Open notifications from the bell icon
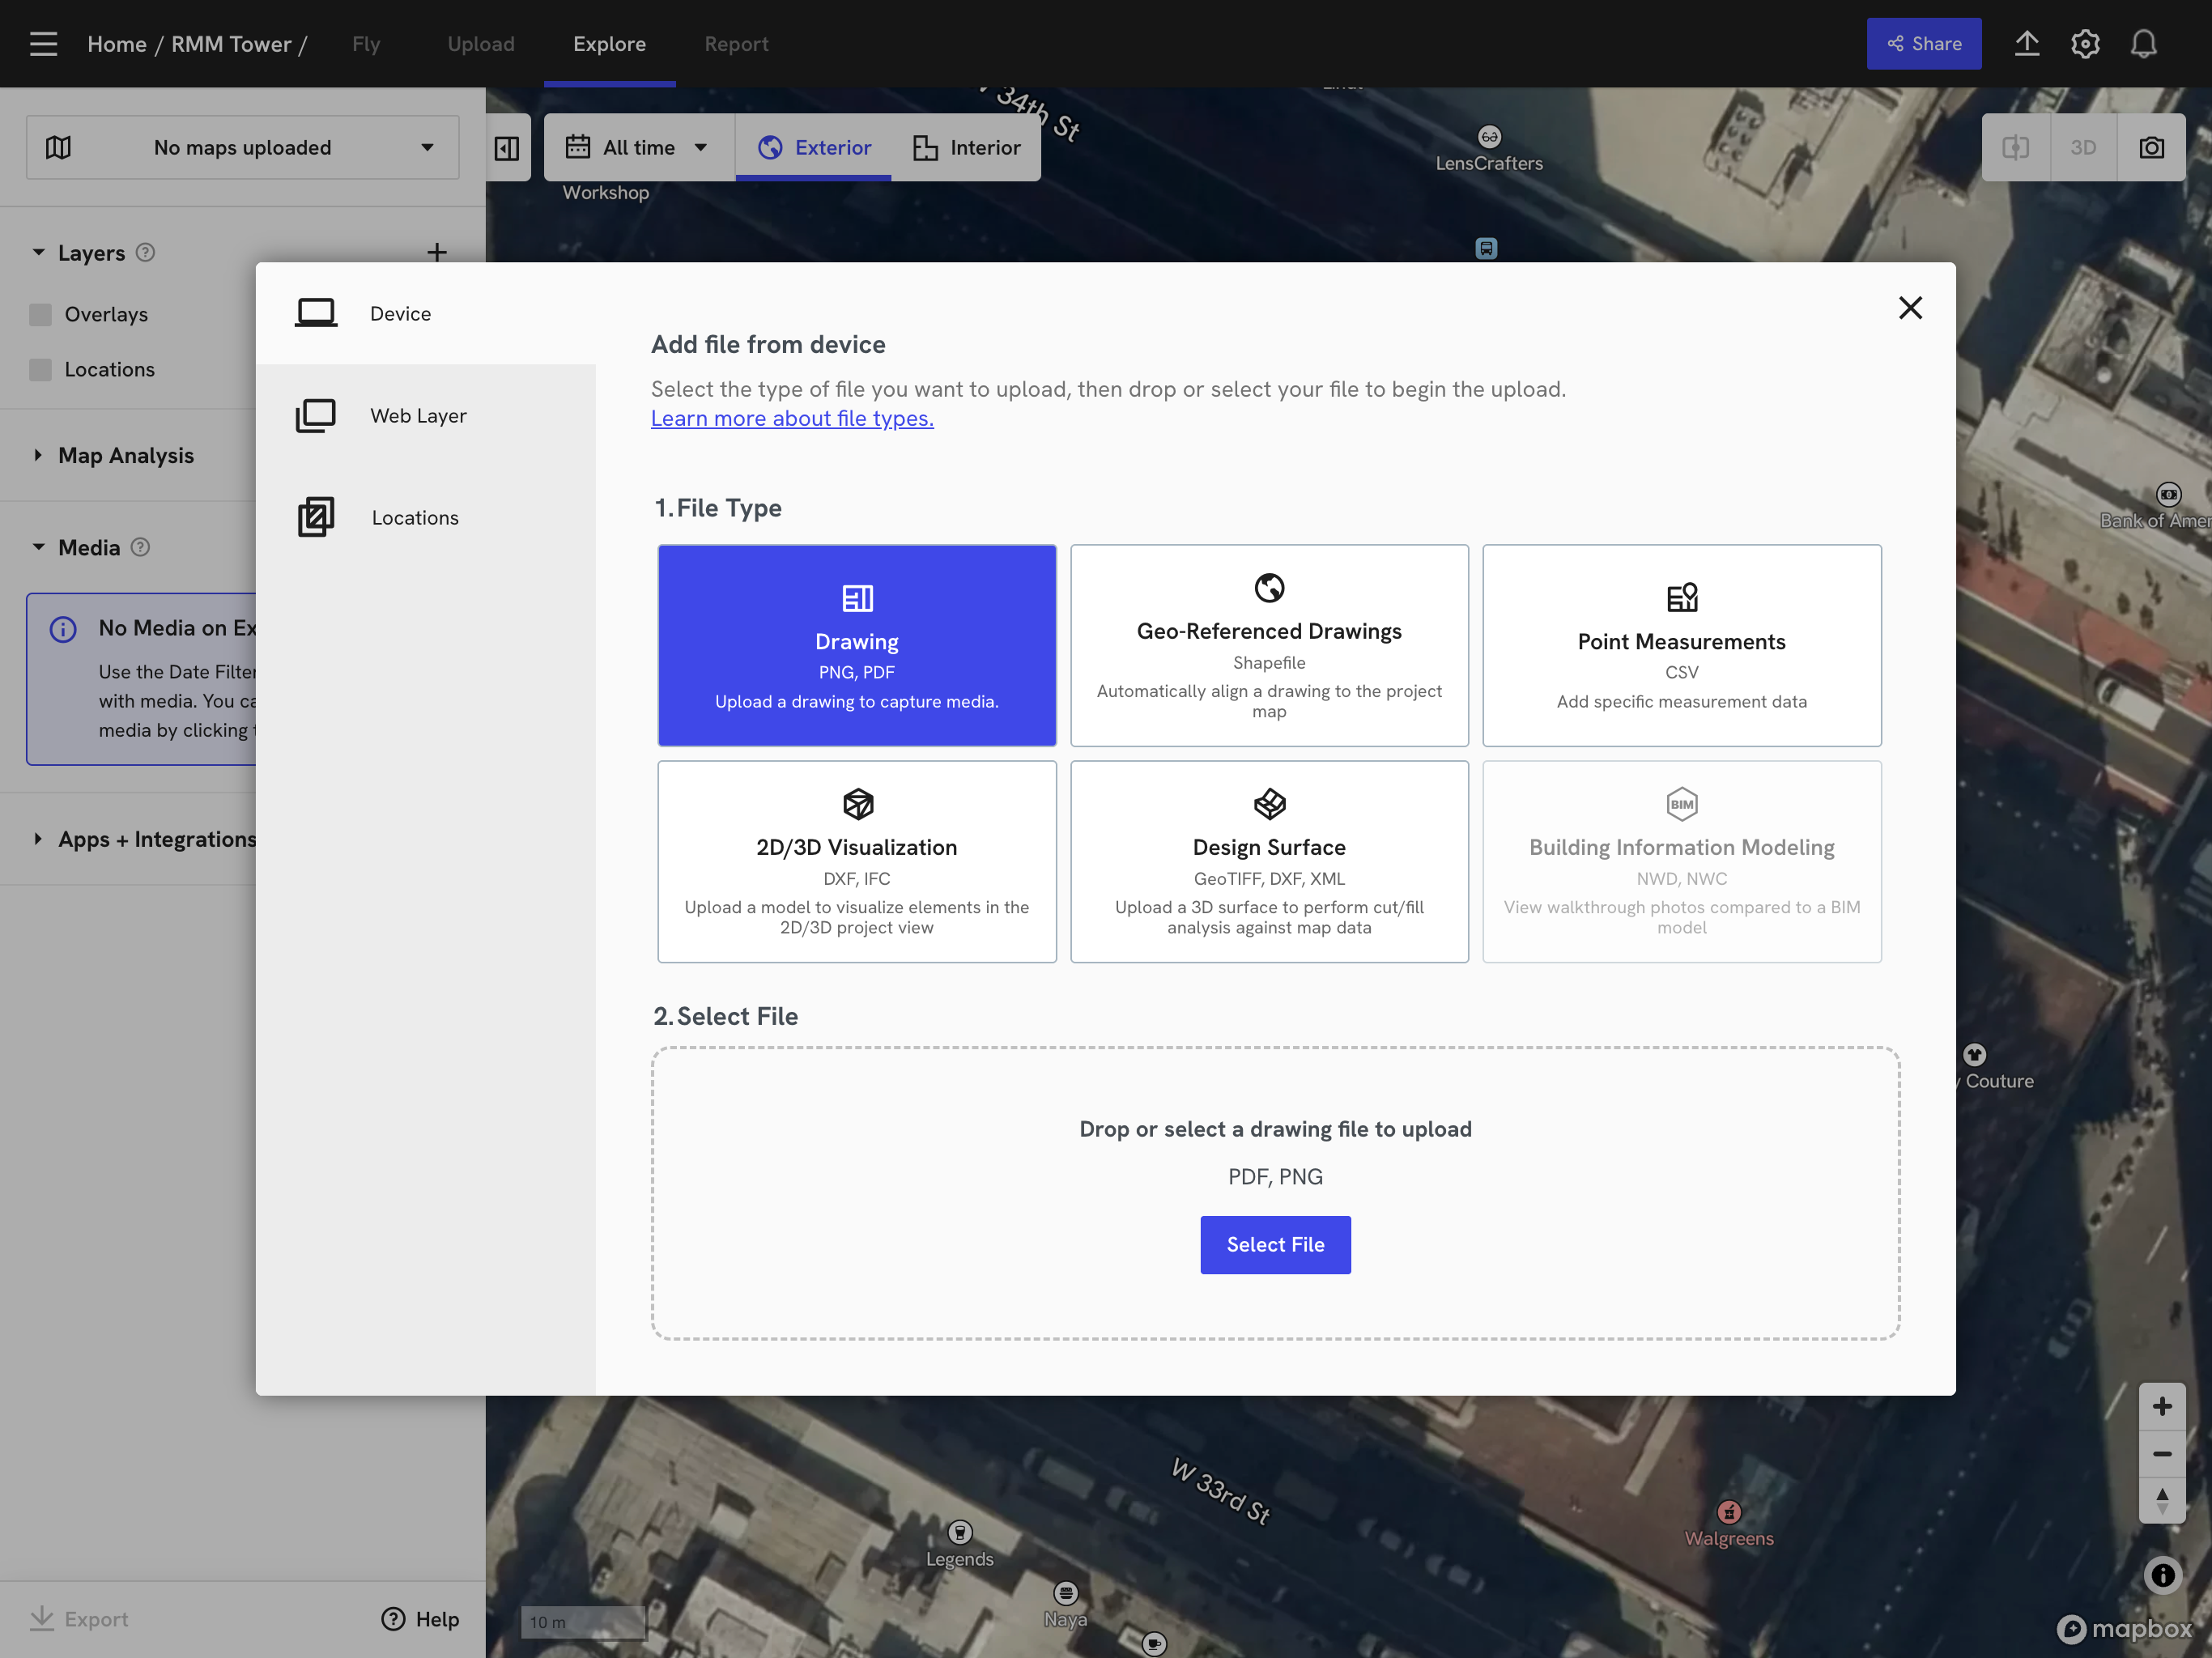Screen dimensions: 2212x1658 [x=2144, y=43]
